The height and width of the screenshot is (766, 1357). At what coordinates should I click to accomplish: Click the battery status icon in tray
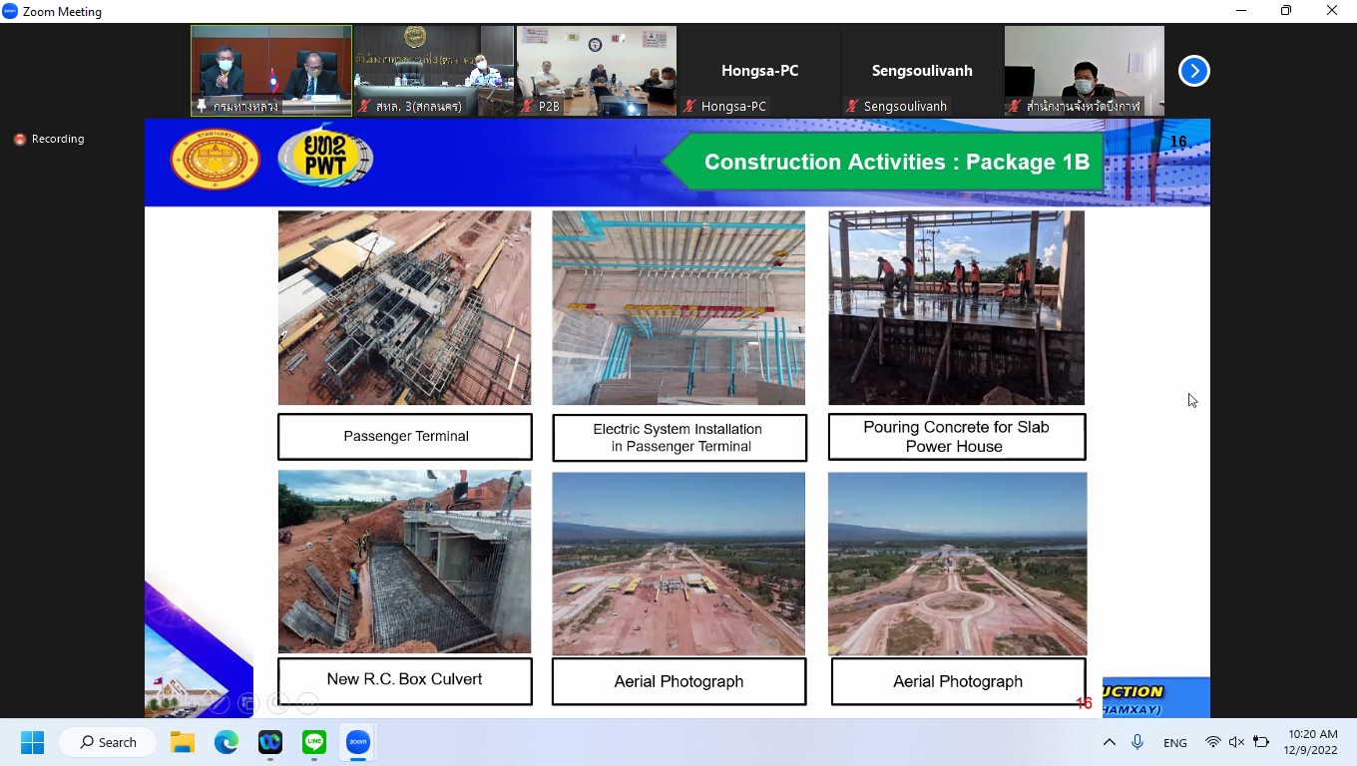1261,742
